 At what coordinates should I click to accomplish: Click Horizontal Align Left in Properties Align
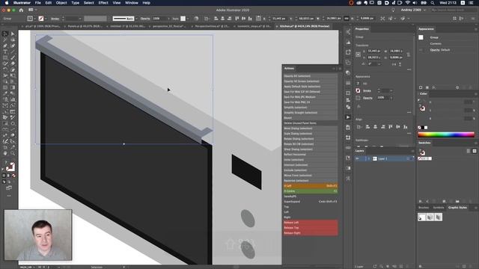tap(367, 126)
